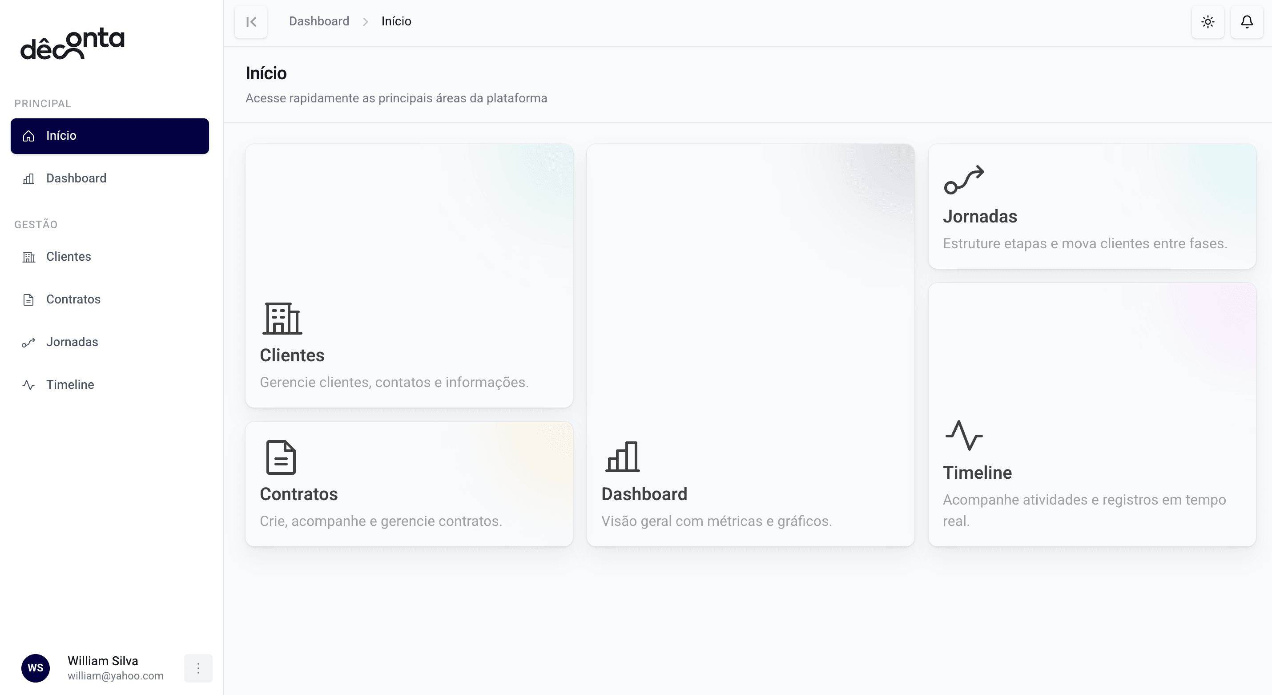This screenshot has height=695, width=1272.
Task: Select the Início home icon in sidebar
Action: 28,135
